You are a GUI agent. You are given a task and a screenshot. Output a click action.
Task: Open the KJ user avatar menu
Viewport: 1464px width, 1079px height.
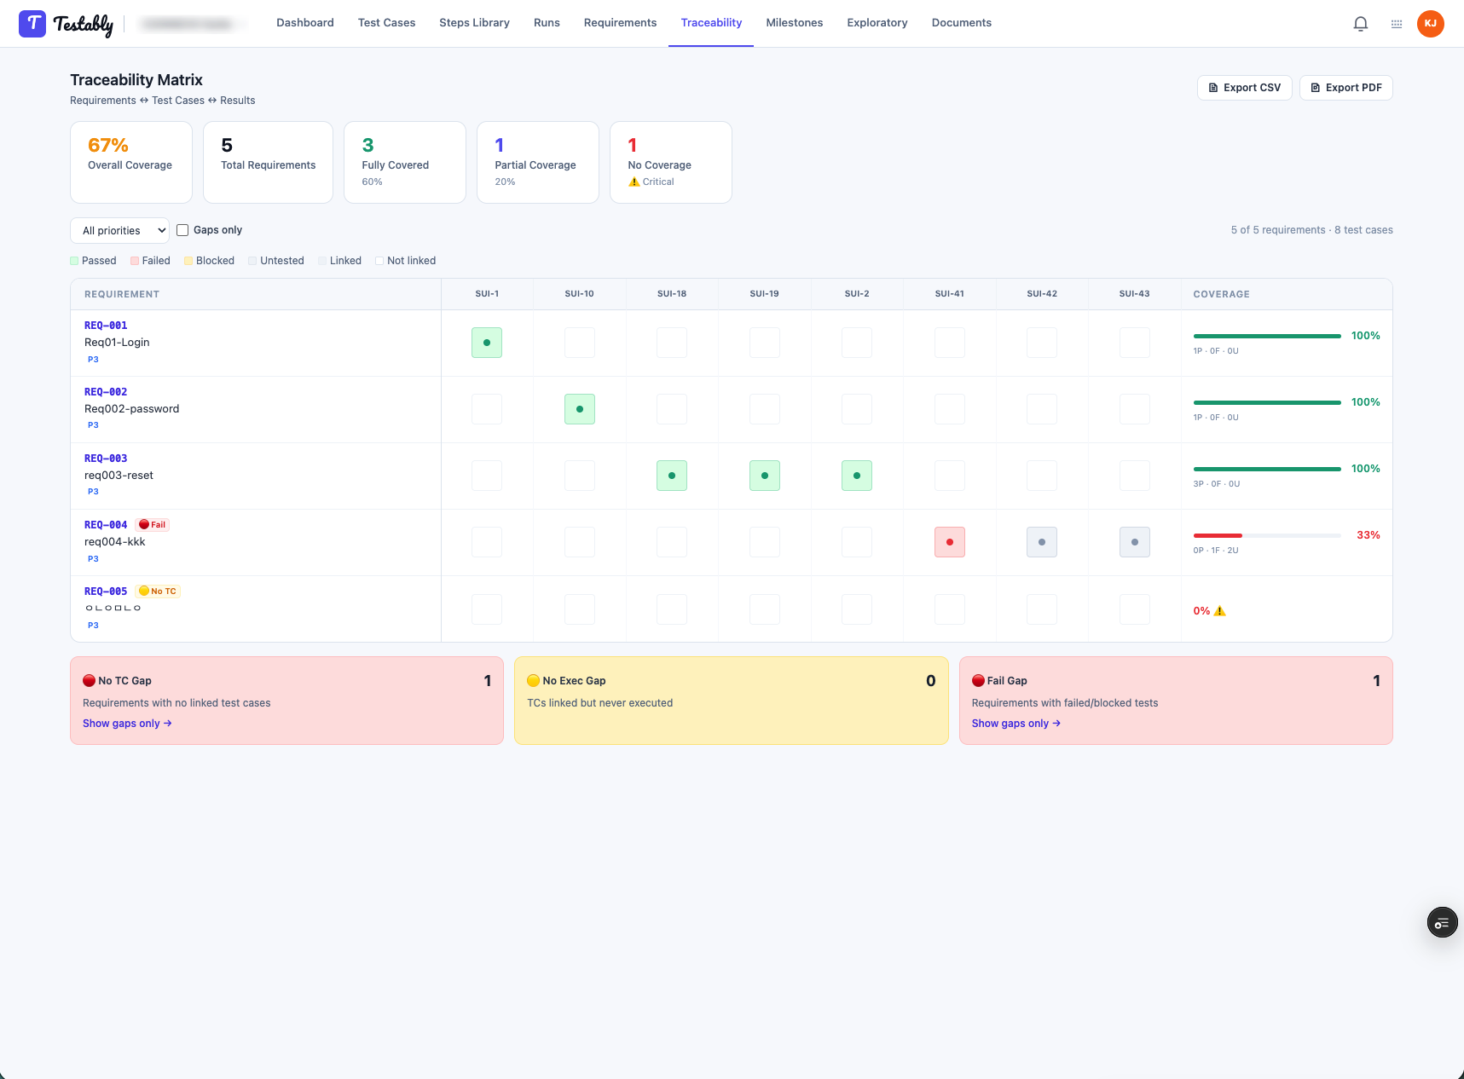1430,24
